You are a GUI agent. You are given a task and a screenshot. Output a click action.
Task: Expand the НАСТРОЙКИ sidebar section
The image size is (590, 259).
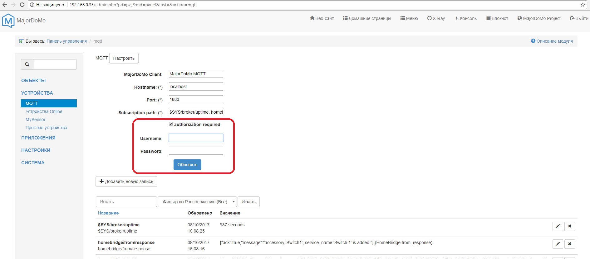pos(36,150)
